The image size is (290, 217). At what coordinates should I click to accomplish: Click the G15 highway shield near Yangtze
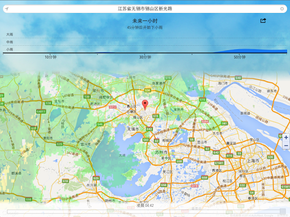pos(202,99)
